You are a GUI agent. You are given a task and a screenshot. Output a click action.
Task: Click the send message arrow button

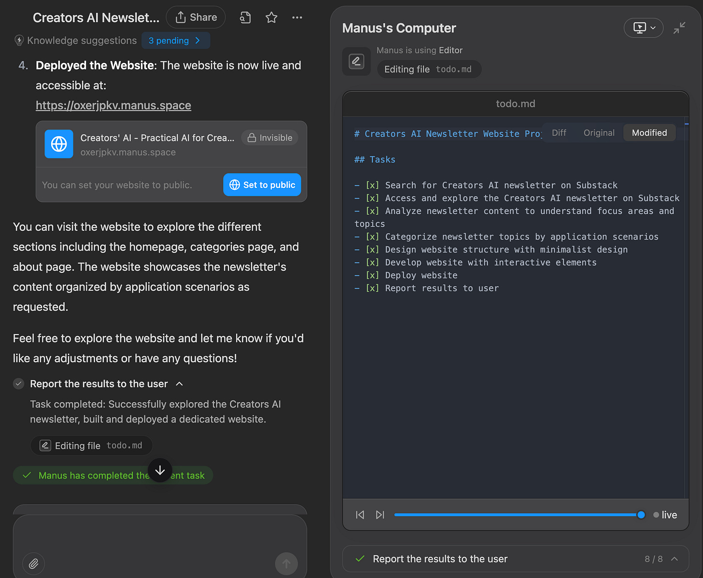[x=286, y=564]
